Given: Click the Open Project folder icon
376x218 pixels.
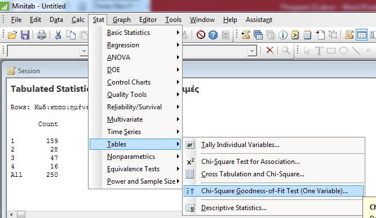Looking at the screenshot, I should (12, 35).
